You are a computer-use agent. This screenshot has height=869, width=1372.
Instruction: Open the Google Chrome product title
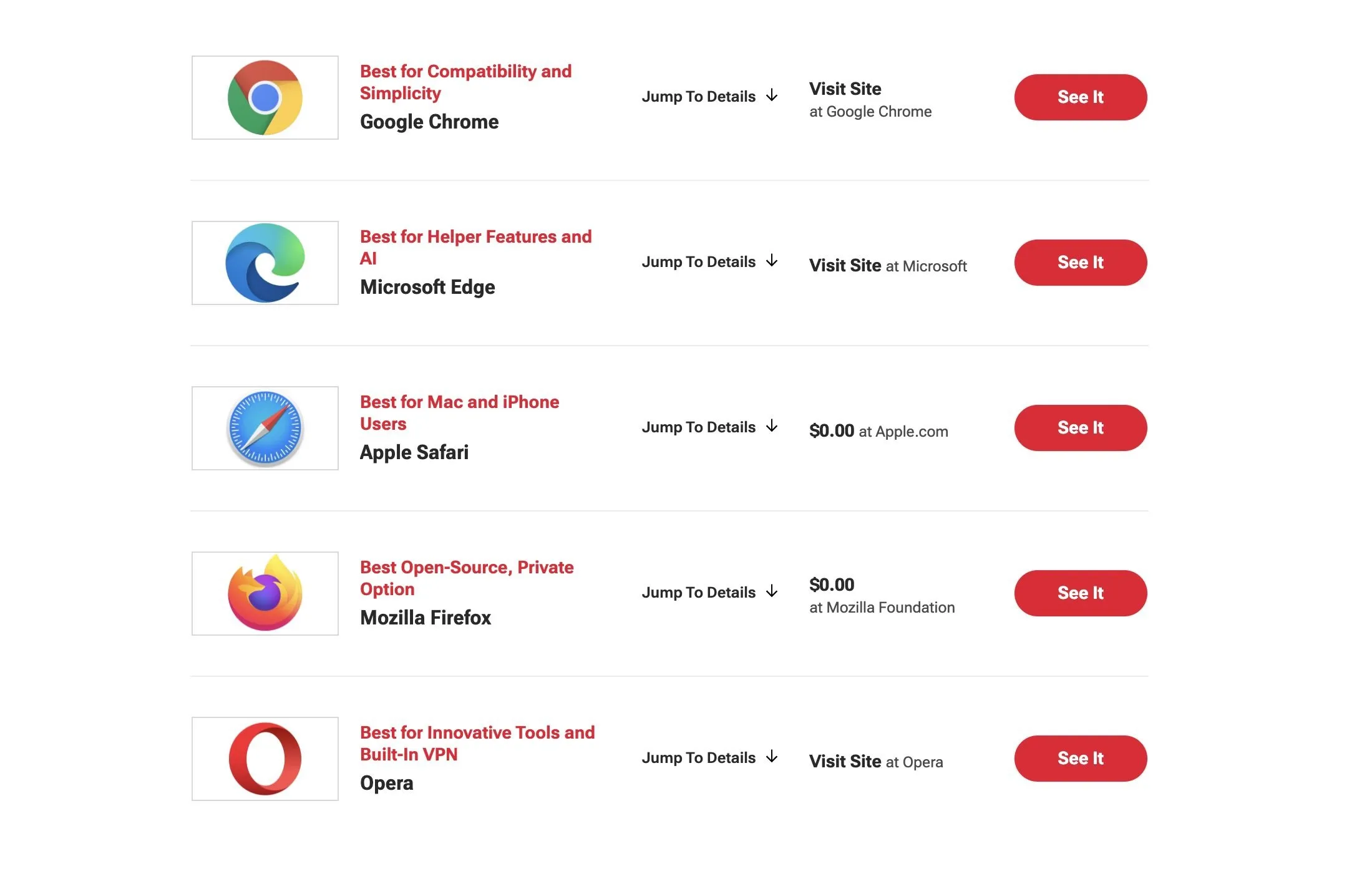click(x=429, y=122)
